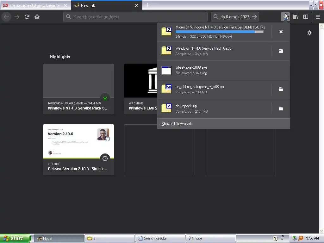
Task: Switch to File upload and sharing tab
Action: coord(35,5)
